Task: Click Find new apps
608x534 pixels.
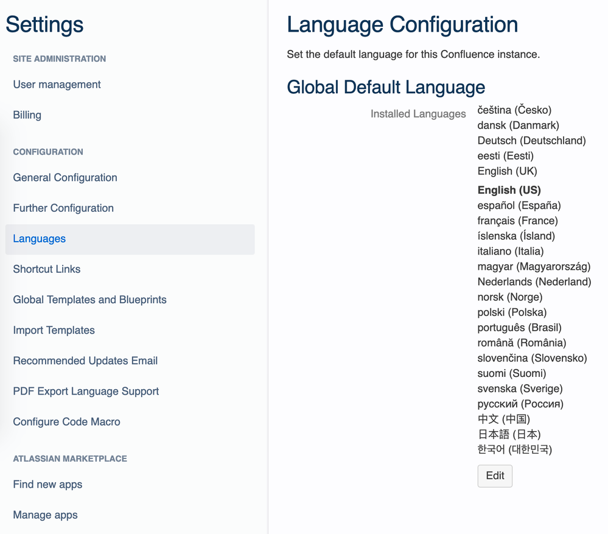Action: 47,484
